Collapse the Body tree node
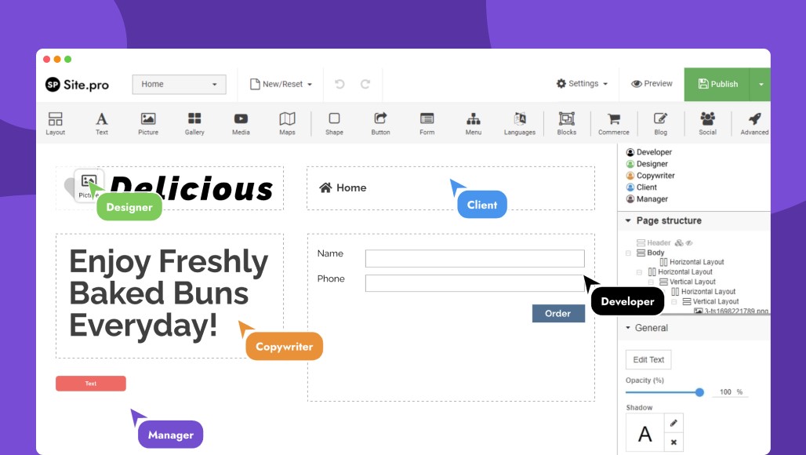Screen dimensions: 806x455 pyautogui.click(x=628, y=253)
